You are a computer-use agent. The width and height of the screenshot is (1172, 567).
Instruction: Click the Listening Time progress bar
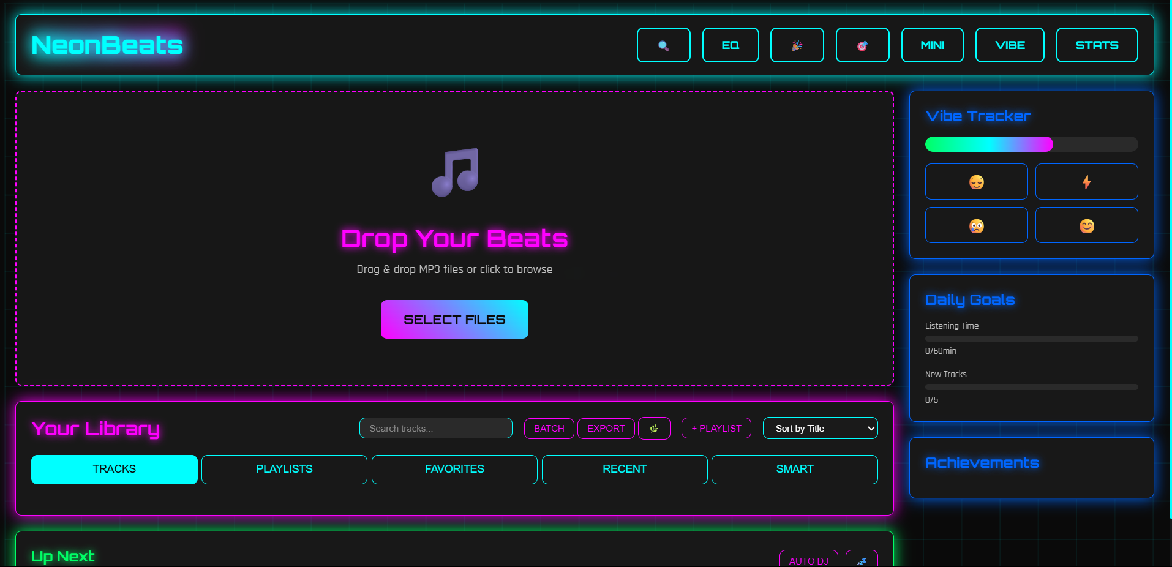click(x=1031, y=339)
